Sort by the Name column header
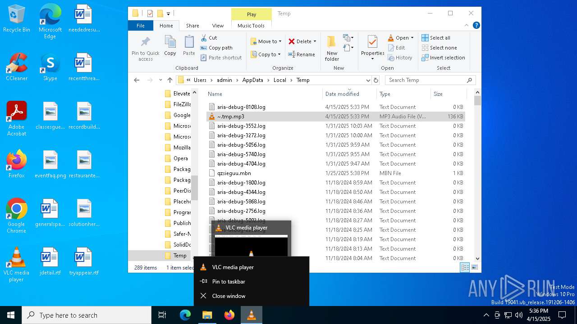The height and width of the screenshot is (324, 577). [x=265, y=94]
